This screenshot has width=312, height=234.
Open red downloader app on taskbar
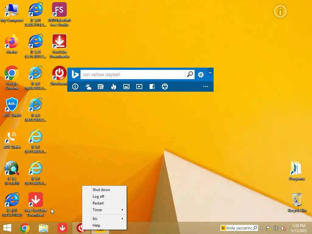pyautogui.click(x=62, y=228)
